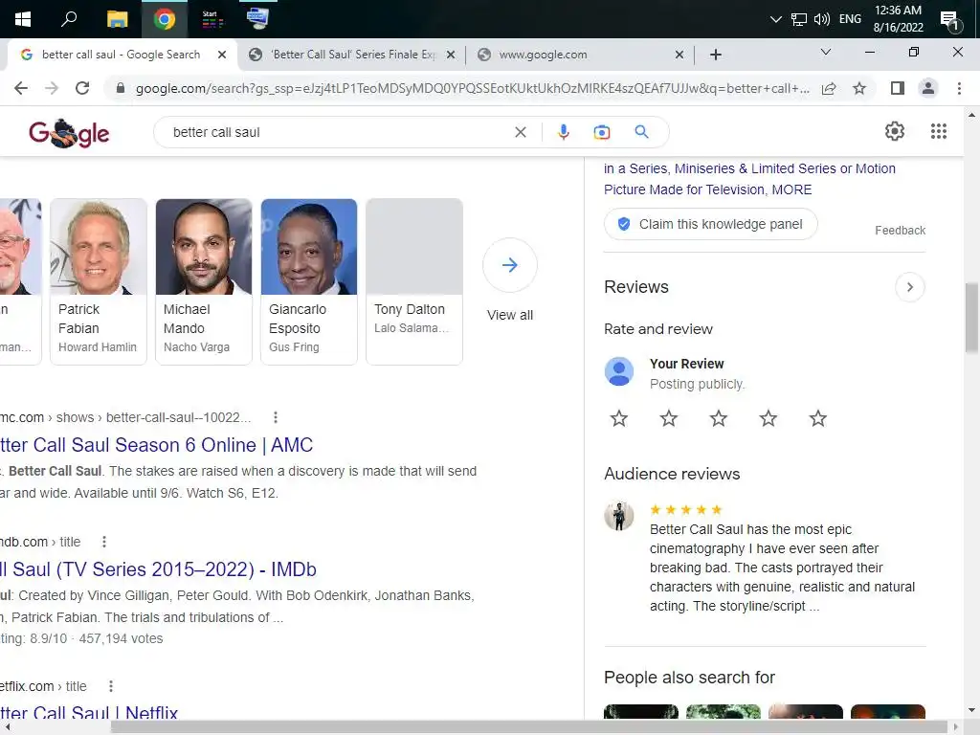Expand Reviews with chevron arrow
Image resolution: width=980 pixels, height=735 pixels.
(x=910, y=287)
